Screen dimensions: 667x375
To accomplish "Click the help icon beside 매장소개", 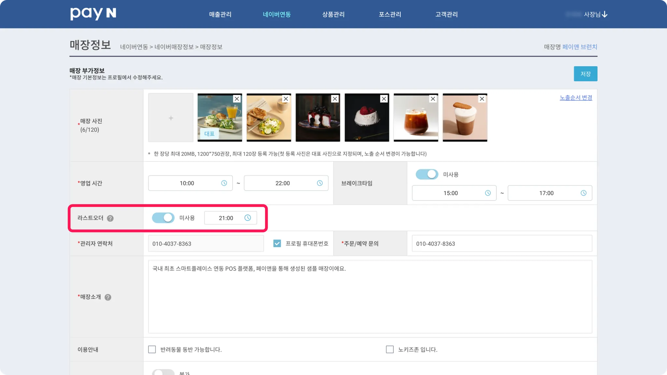I will 108,297.
